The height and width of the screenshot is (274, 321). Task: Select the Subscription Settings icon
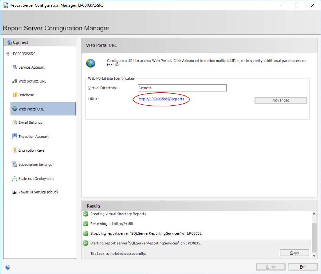(x=15, y=164)
